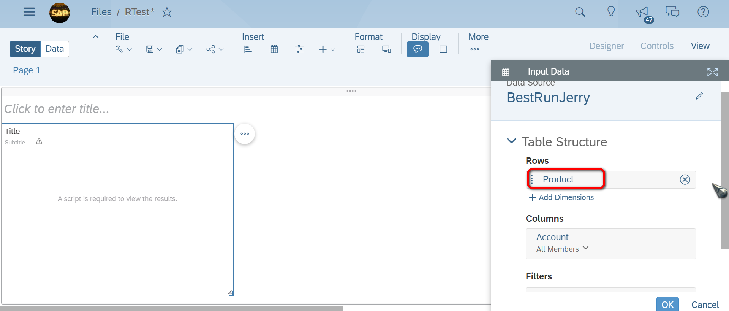Screen dimensions: 729x311
Task: Click the share icon in File group
Action: (210, 49)
